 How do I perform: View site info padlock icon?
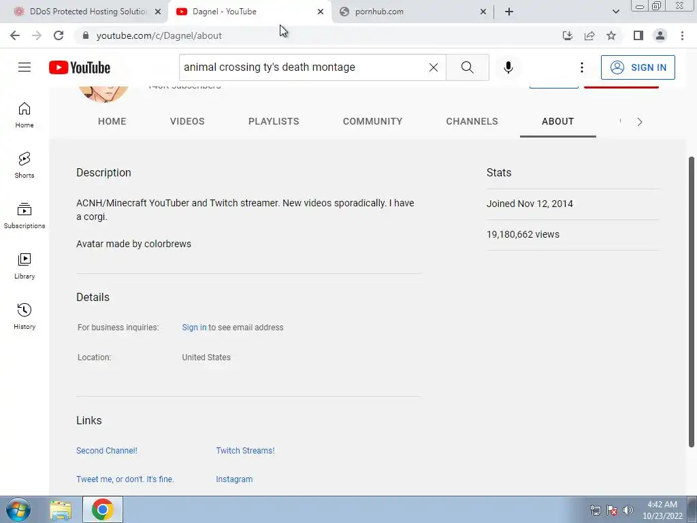[x=86, y=35]
